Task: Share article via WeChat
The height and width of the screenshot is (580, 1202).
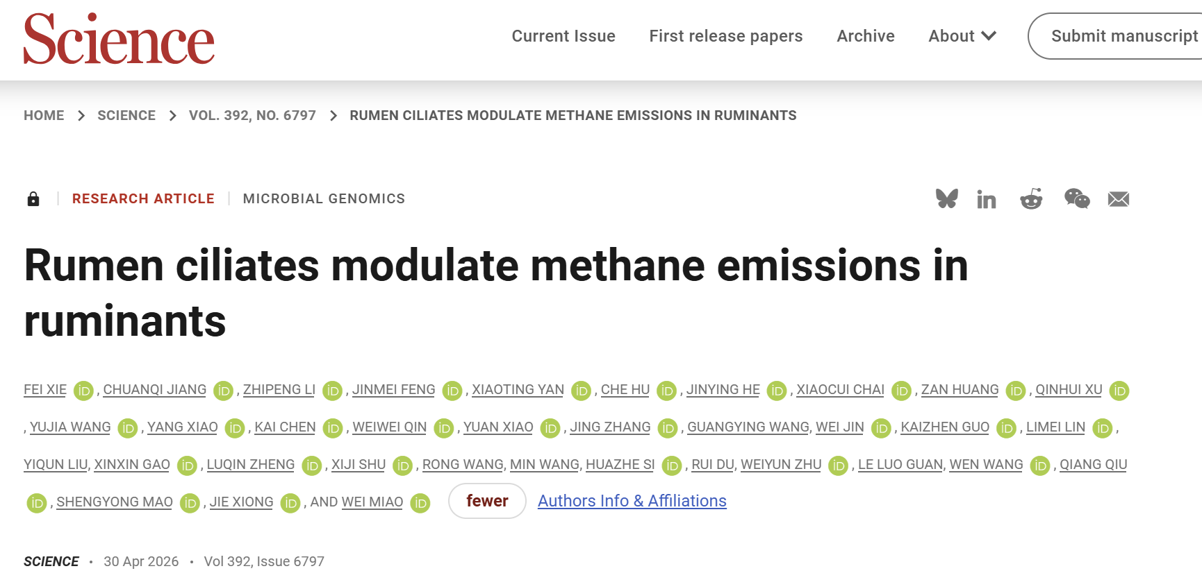Action: [x=1077, y=199]
